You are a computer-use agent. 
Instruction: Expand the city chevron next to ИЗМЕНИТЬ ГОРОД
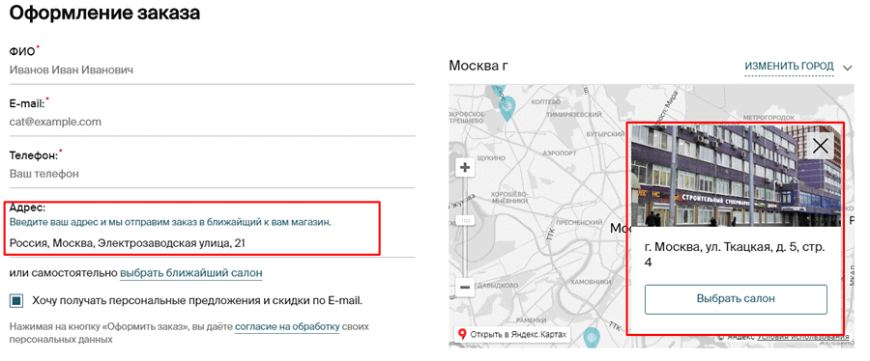(847, 69)
